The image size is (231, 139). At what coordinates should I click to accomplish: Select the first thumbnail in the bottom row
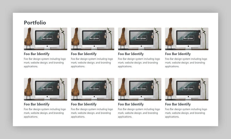point(45,89)
